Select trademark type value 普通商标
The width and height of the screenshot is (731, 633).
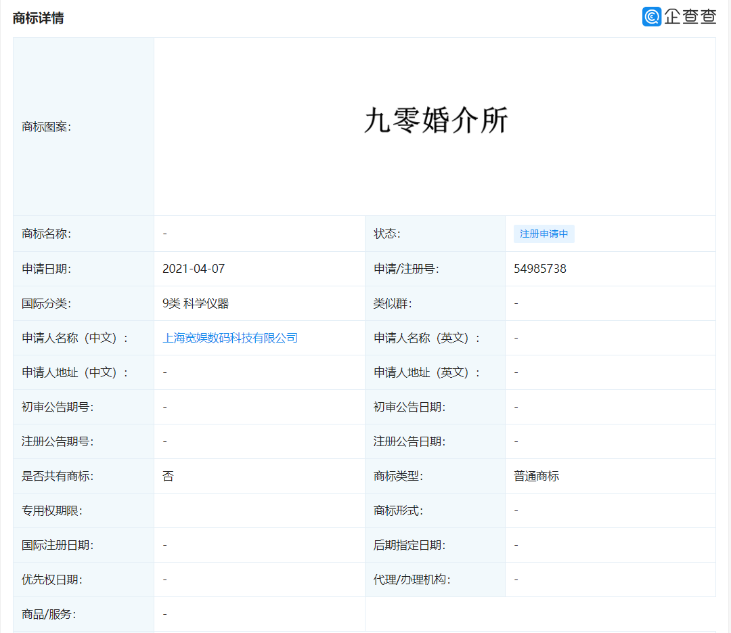[x=536, y=476]
